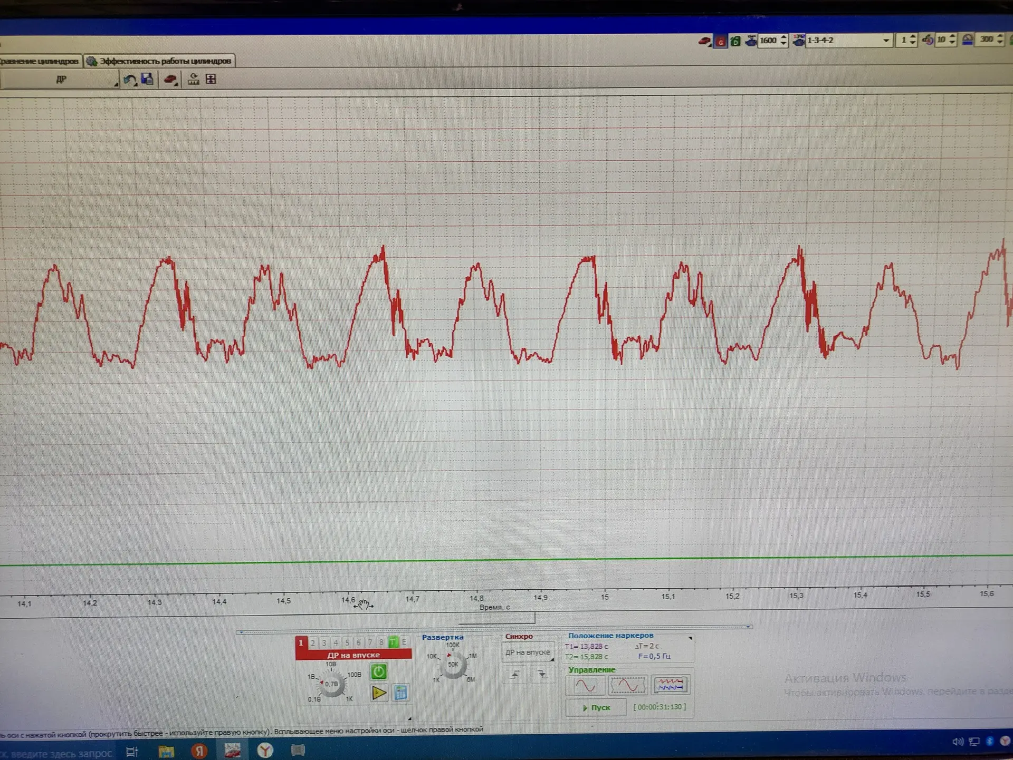
Task: Select falling edge trigger button in Синхро
Action: [542, 674]
